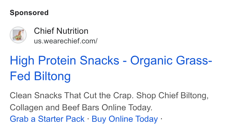Visit the advertiser site via the wearechief.com address
Screen dimensions: 230x132
(x=66, y=41)
